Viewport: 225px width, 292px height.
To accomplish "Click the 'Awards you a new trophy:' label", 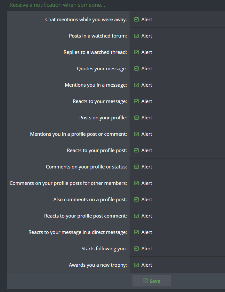I will click(x=98, y=265).
